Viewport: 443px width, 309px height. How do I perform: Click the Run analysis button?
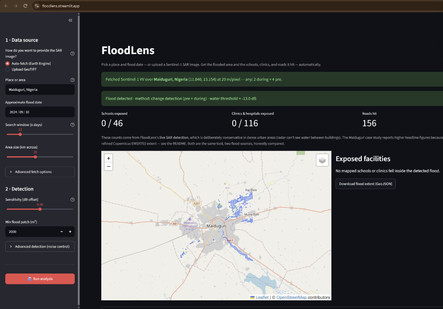(x=40, y=279)
